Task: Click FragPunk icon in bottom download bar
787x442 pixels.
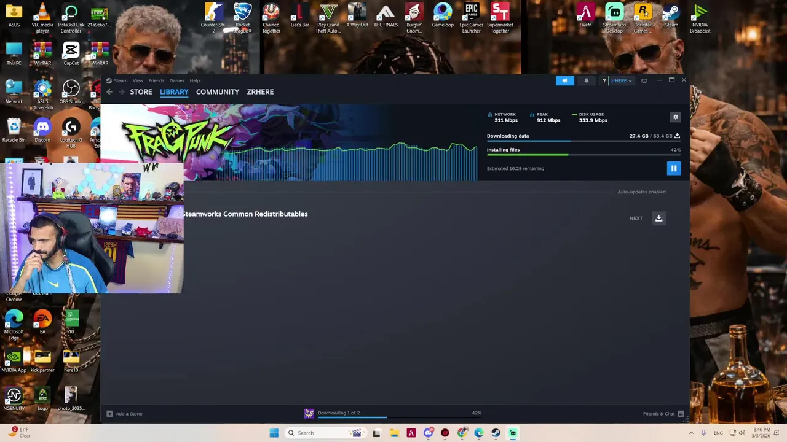Action: coord(309,414)
